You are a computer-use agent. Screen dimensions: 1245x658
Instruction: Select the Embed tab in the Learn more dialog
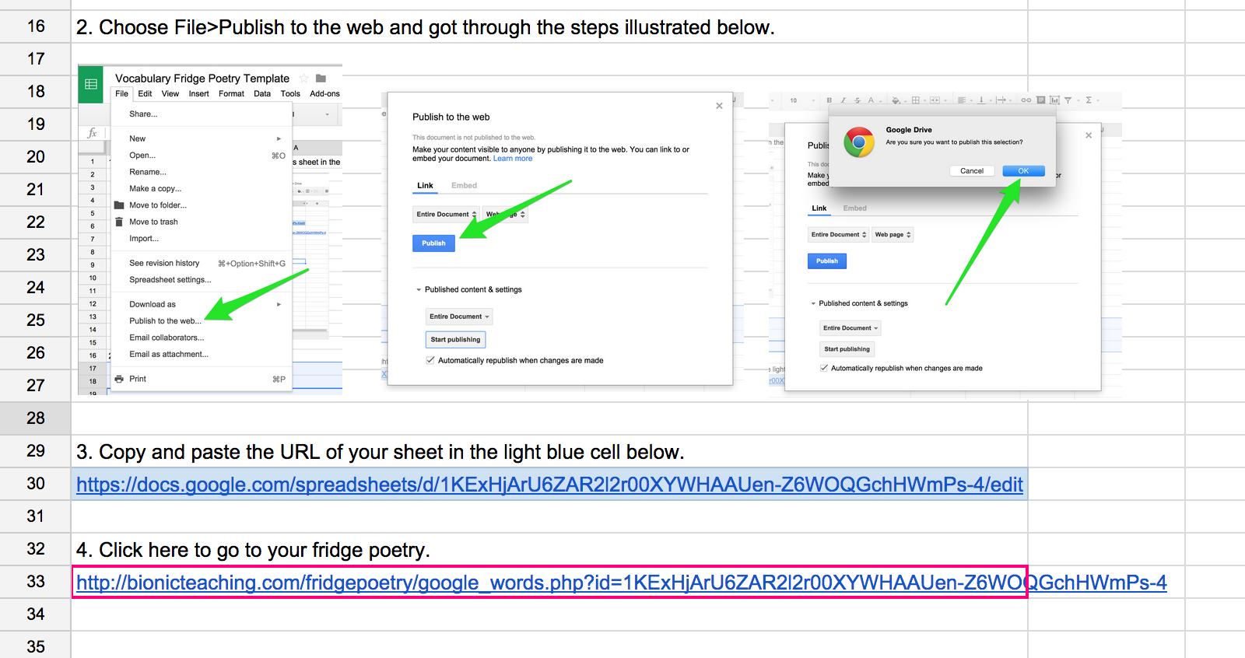pos(464,186)
